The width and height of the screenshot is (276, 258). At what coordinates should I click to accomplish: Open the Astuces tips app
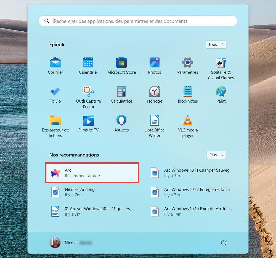pyautogui.click(x=121, y=124)
